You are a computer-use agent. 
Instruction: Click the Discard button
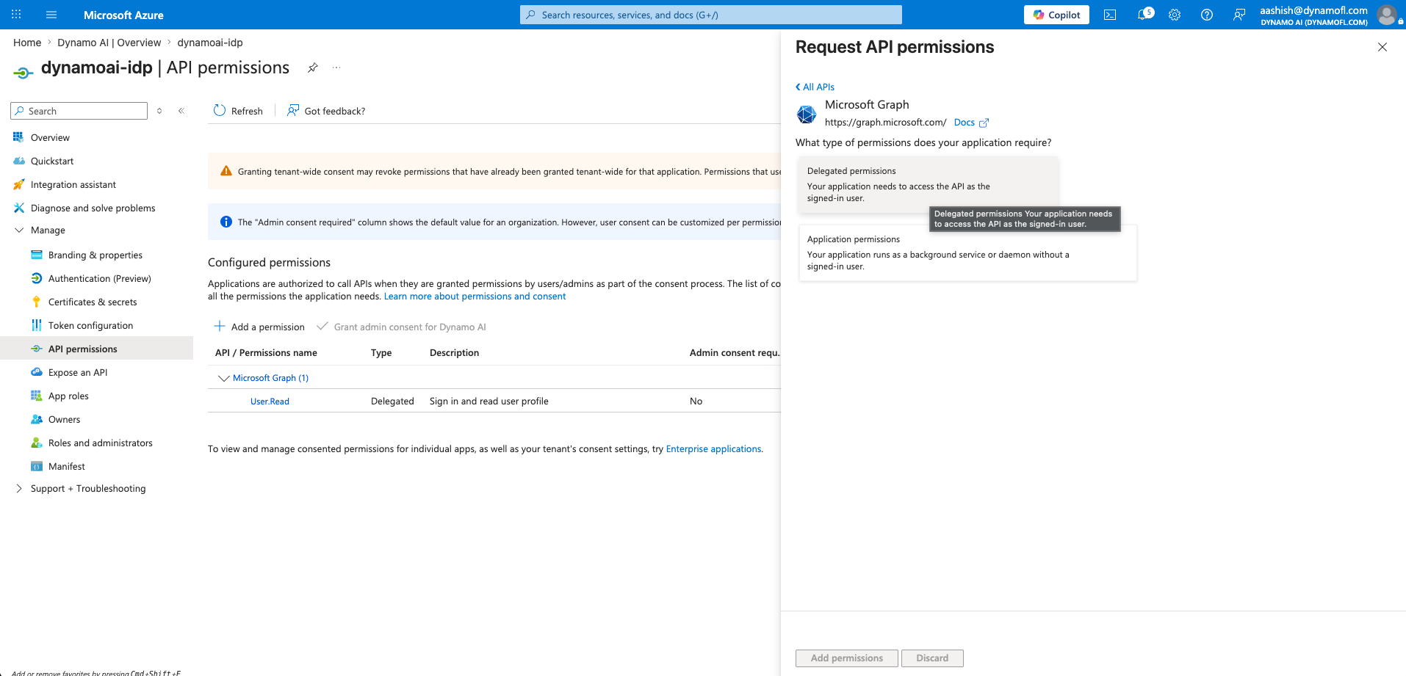932,658
